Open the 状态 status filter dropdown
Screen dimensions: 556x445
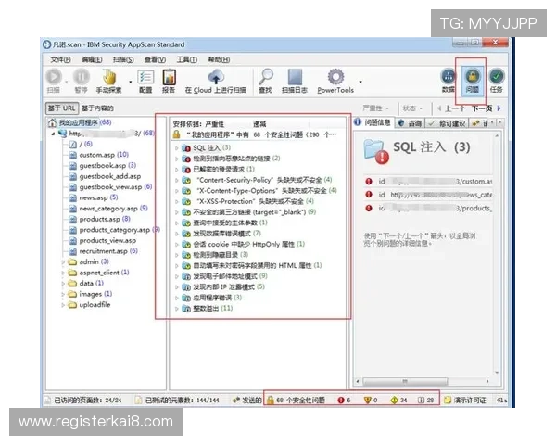coord(412,108)
